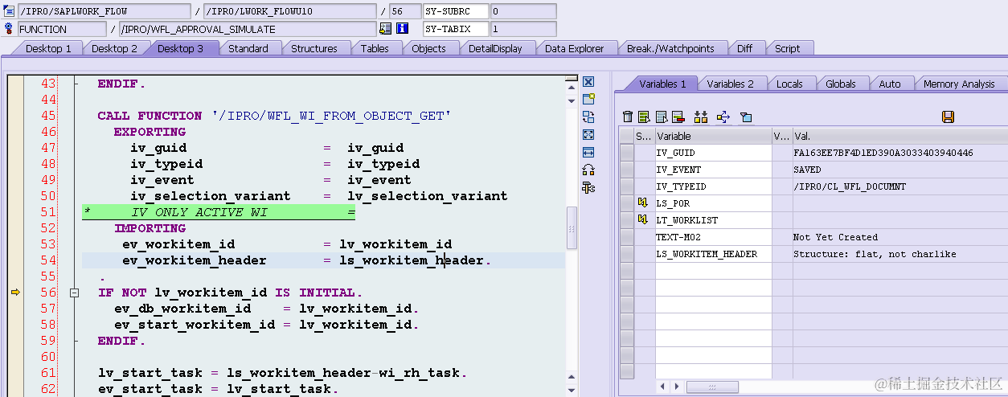Click the program icon beside /IPRO/SAPLWORK_FLOW
1008x397 pixels.
[x=9, y=11]
